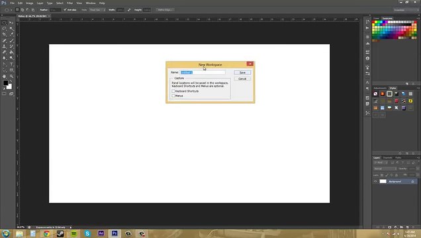Hide the Background layer via eye icon
Viewport: 421px width, 238px height.
(375, 181)
